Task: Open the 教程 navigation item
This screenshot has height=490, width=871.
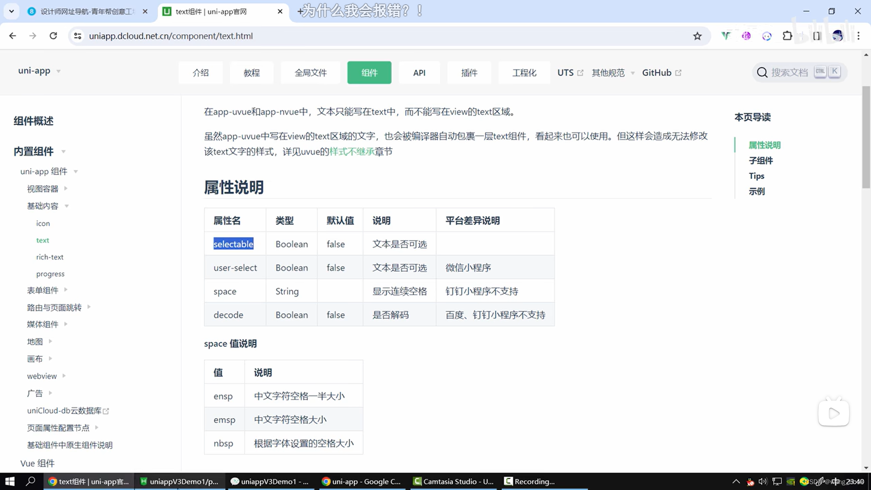Action: point(252,73)
